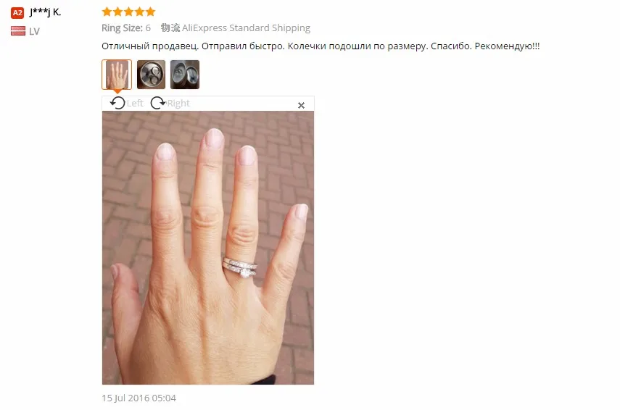Click the review date 15 Jul 2016

point(139,398)
